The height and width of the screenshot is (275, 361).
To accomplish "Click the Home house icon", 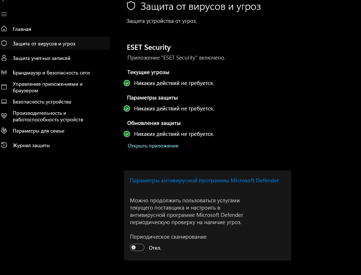I will [x=4, y=29].
